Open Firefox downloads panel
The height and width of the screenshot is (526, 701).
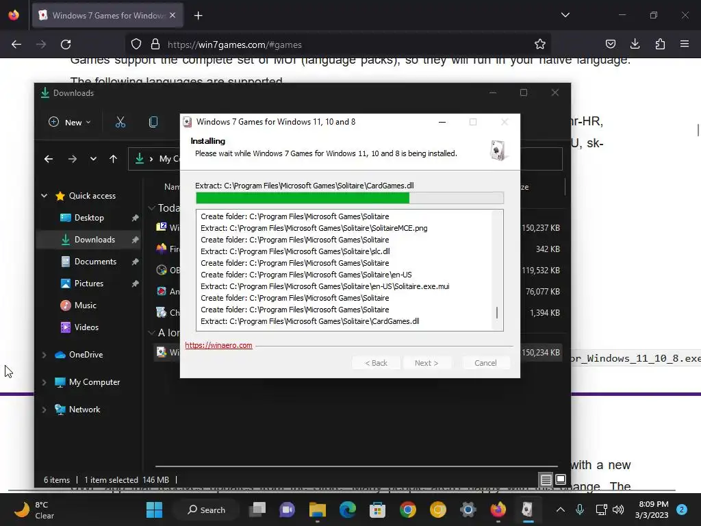tap(635, 44)
